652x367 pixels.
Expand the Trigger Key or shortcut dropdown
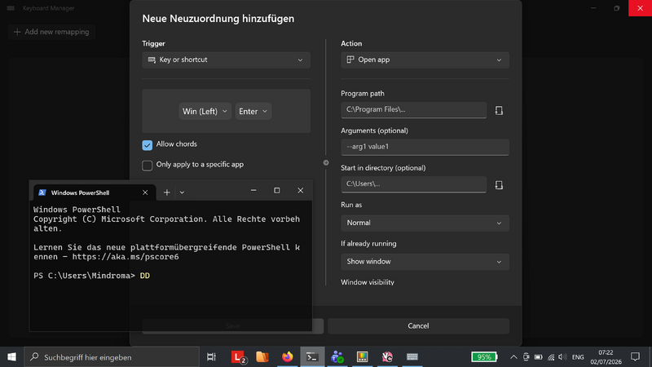click(x=227, y=60)
